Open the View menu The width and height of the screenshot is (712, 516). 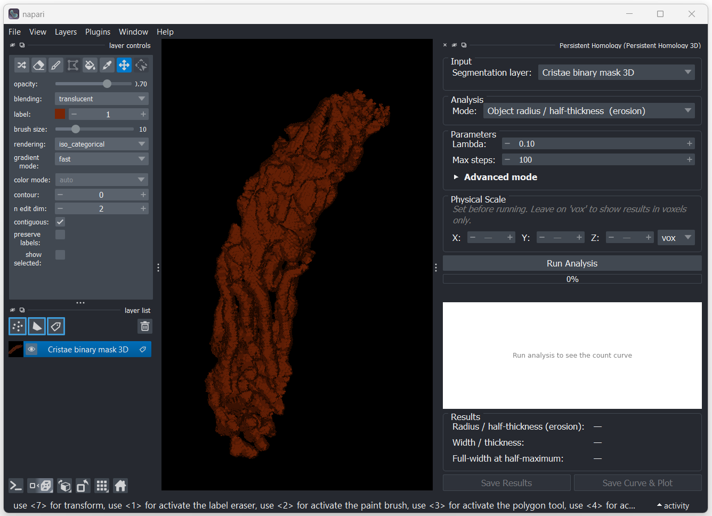[38, 32]
